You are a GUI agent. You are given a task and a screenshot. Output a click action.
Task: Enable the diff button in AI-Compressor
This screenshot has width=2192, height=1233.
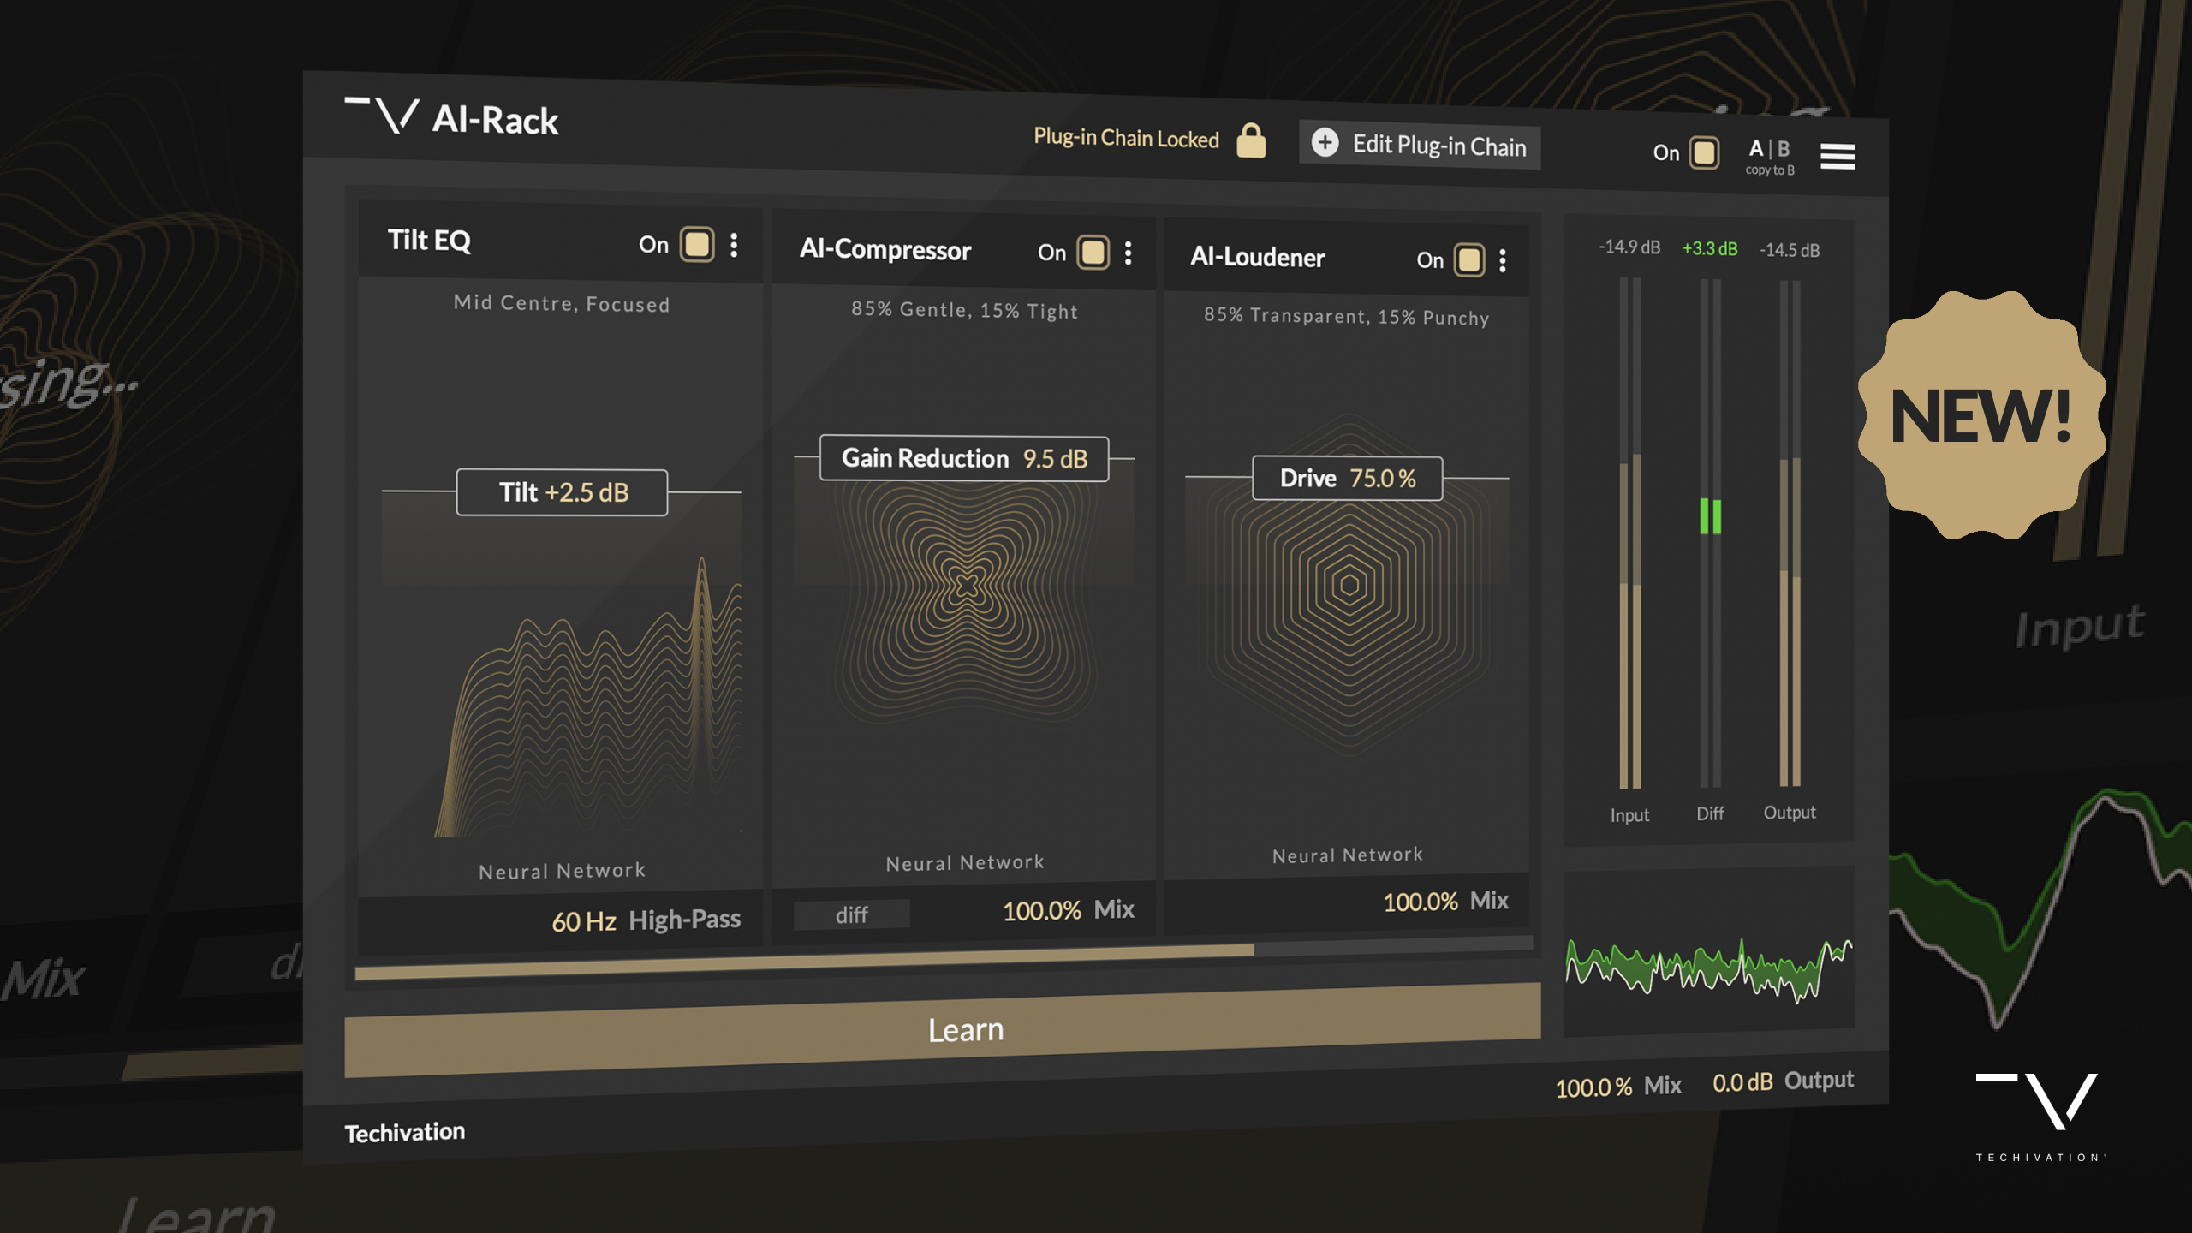point(851,914)
